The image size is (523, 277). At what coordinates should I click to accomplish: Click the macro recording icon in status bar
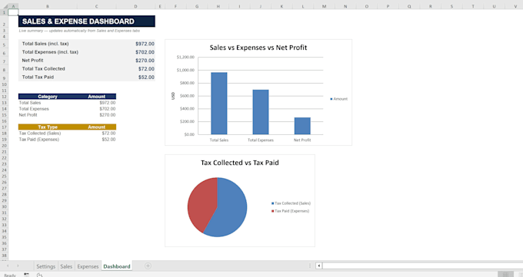pyautogui.click(x=26, y=275)
